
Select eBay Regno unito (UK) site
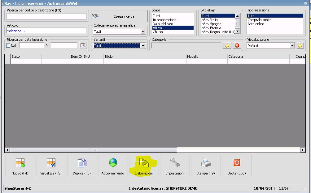[218, 32]
